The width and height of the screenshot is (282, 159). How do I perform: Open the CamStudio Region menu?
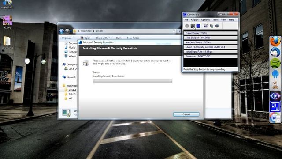click(x=195, y=19)
